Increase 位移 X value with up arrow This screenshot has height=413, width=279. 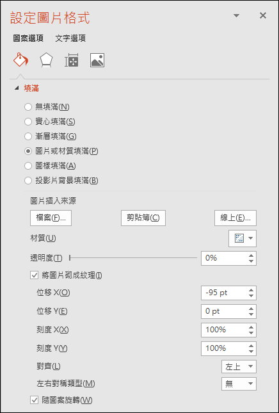pyautogui.click(x=251, y=290)
